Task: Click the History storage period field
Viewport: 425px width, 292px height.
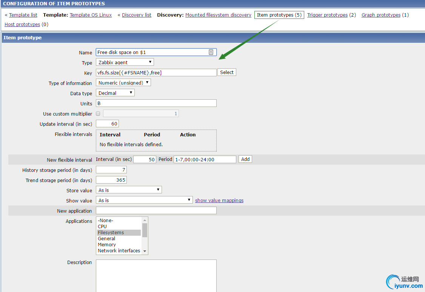Action: pos(111,170)
